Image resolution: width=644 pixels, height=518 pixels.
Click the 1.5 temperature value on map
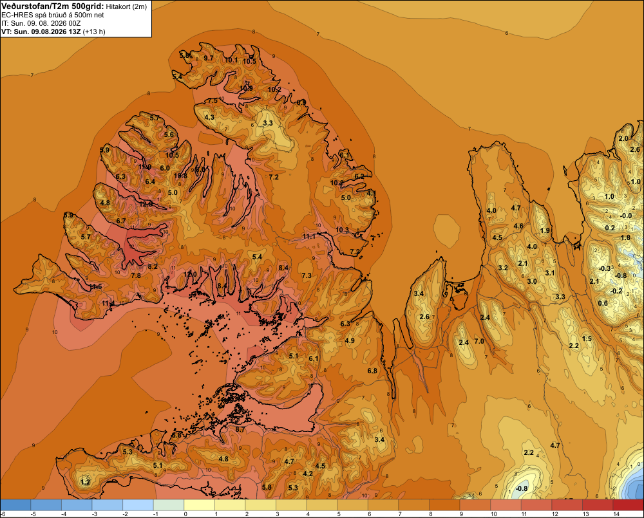point(587,338)
